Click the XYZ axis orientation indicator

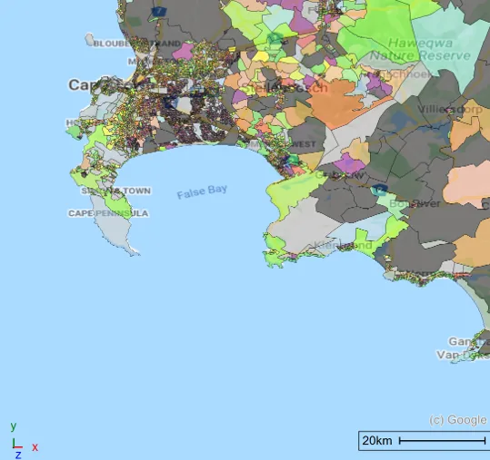(24, 440)
